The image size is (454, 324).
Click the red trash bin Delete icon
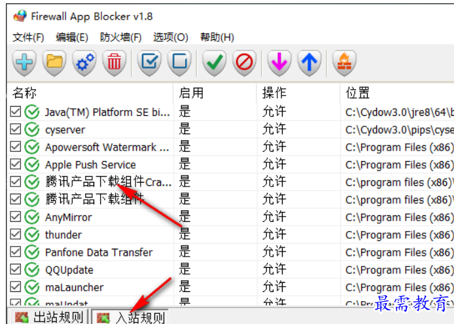[x=114, y=63]
